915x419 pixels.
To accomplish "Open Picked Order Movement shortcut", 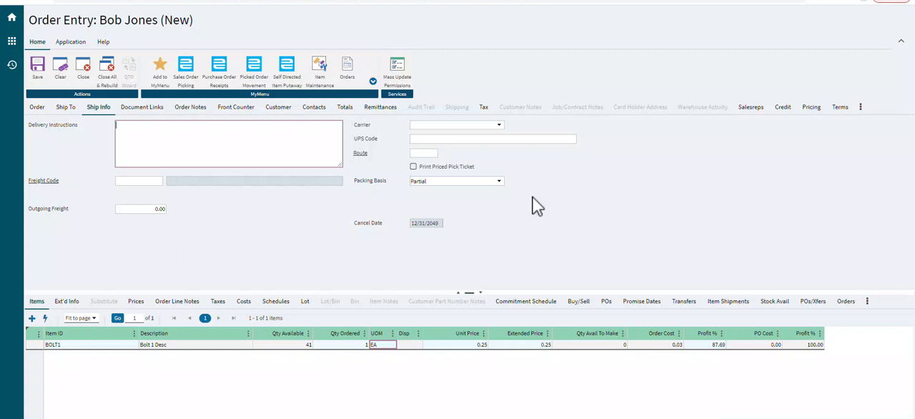I will tap(254, 64).
